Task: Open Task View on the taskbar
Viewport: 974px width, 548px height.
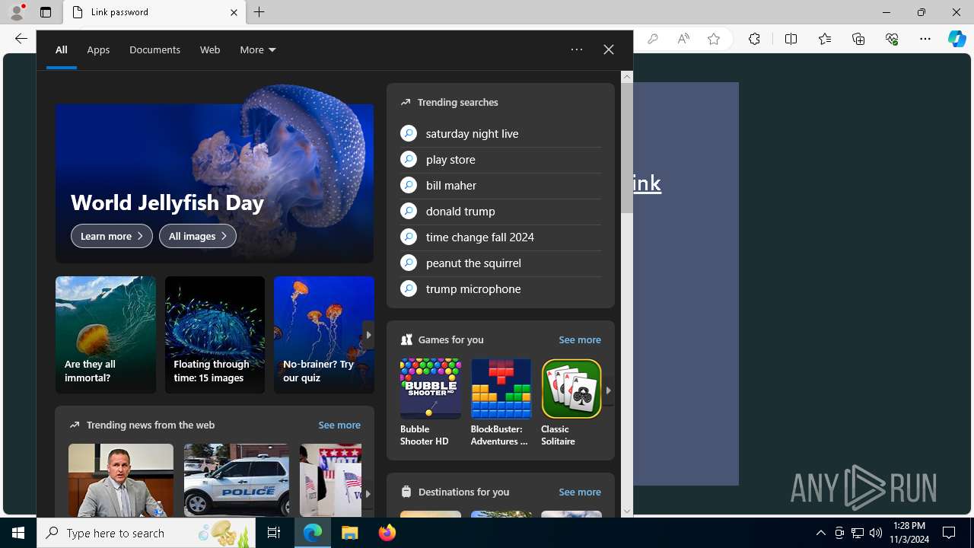Action: [274, 533]
